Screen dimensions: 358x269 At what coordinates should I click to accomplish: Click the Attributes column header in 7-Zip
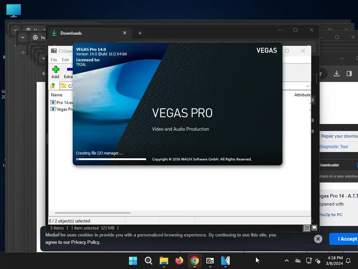pyautogui.click(x=302, y=95)
